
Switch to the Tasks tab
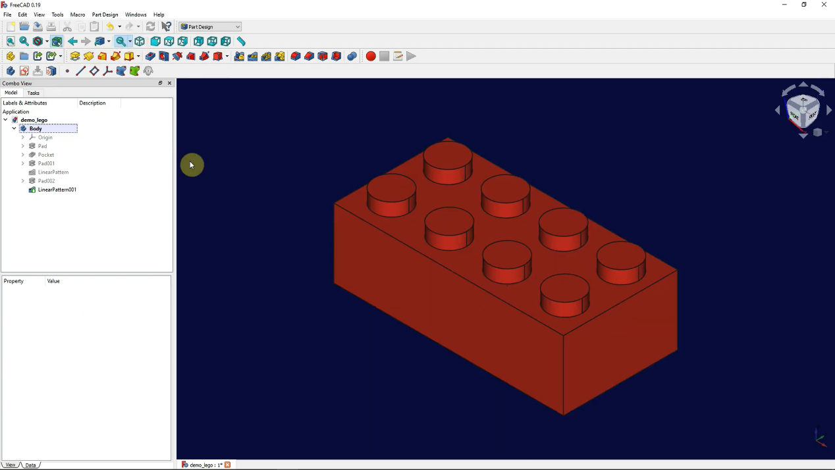[x=33, y=93]
